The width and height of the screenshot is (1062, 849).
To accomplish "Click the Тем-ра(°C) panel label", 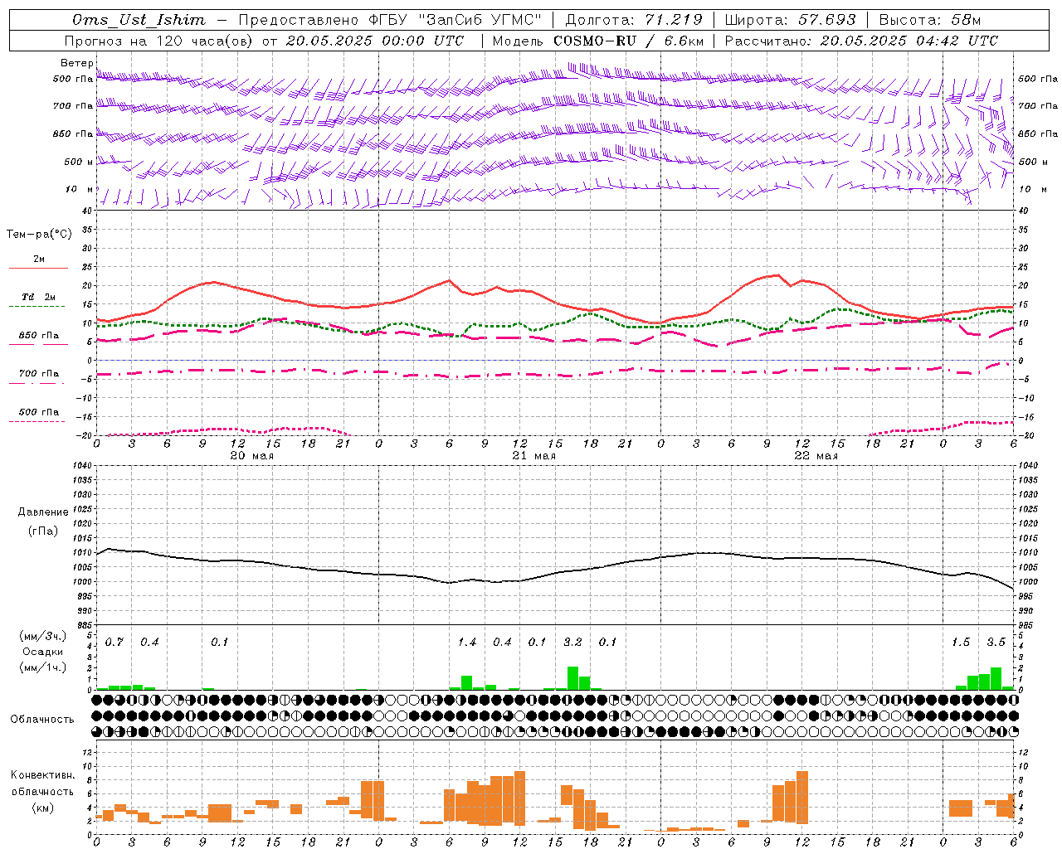I will pyautogui.click(x=39, y=235).
